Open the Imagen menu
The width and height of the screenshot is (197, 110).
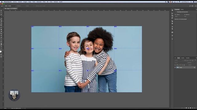point(25,2)
